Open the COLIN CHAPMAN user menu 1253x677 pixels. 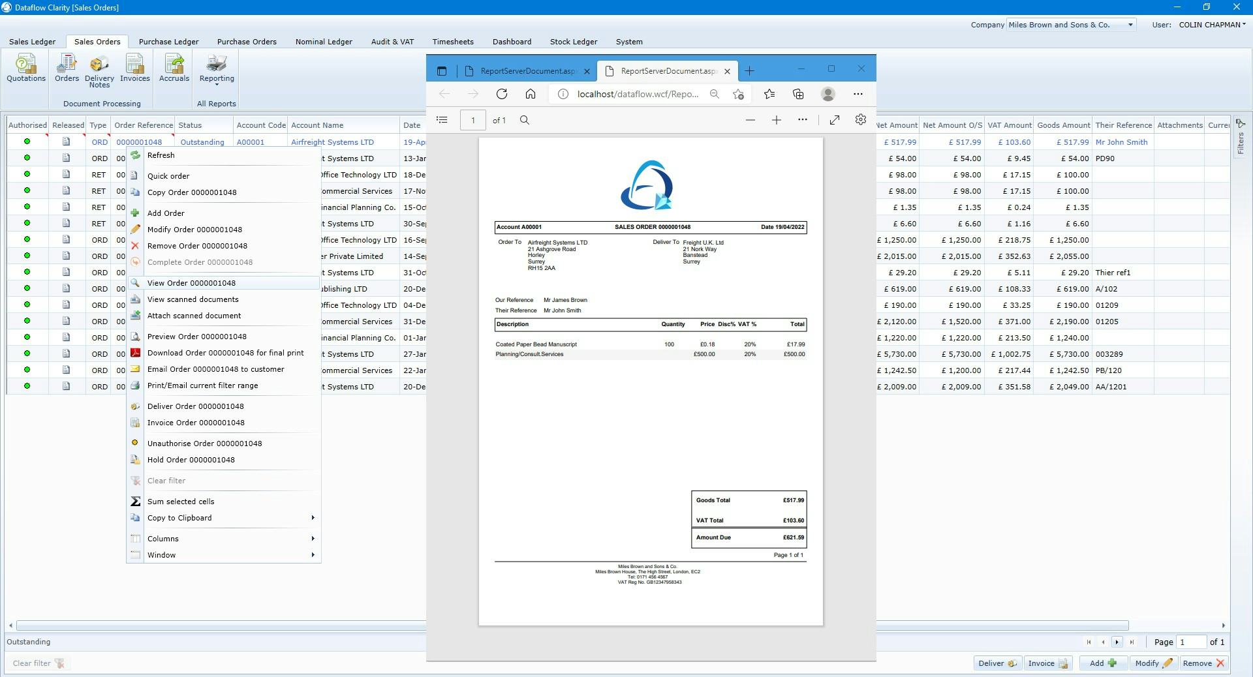click(x=1212, y=25)
